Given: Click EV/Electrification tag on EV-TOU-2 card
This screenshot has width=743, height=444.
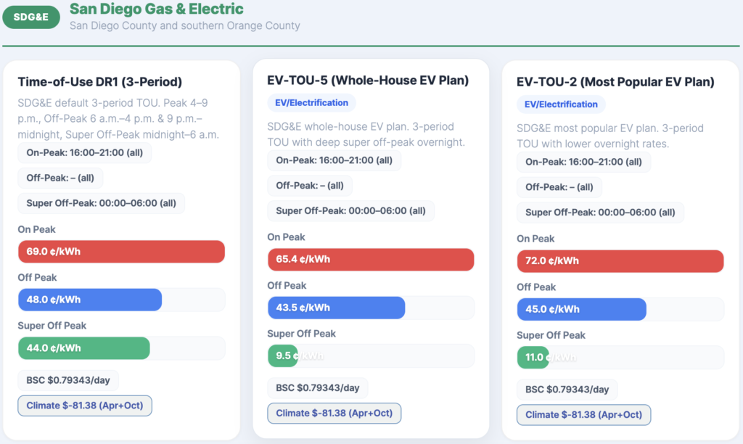Looking at the screenshot, I should coord(561,104).
